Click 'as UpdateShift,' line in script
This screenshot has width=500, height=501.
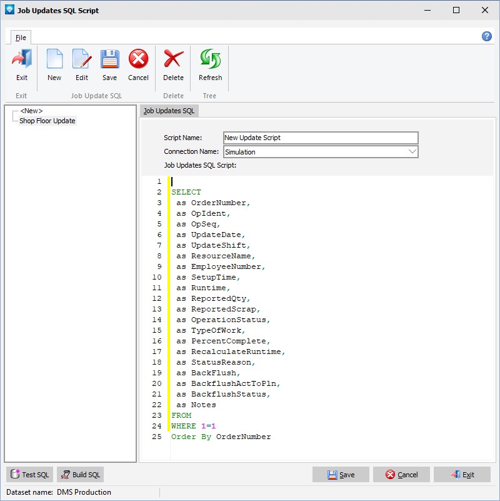click(x=213, y=245)
